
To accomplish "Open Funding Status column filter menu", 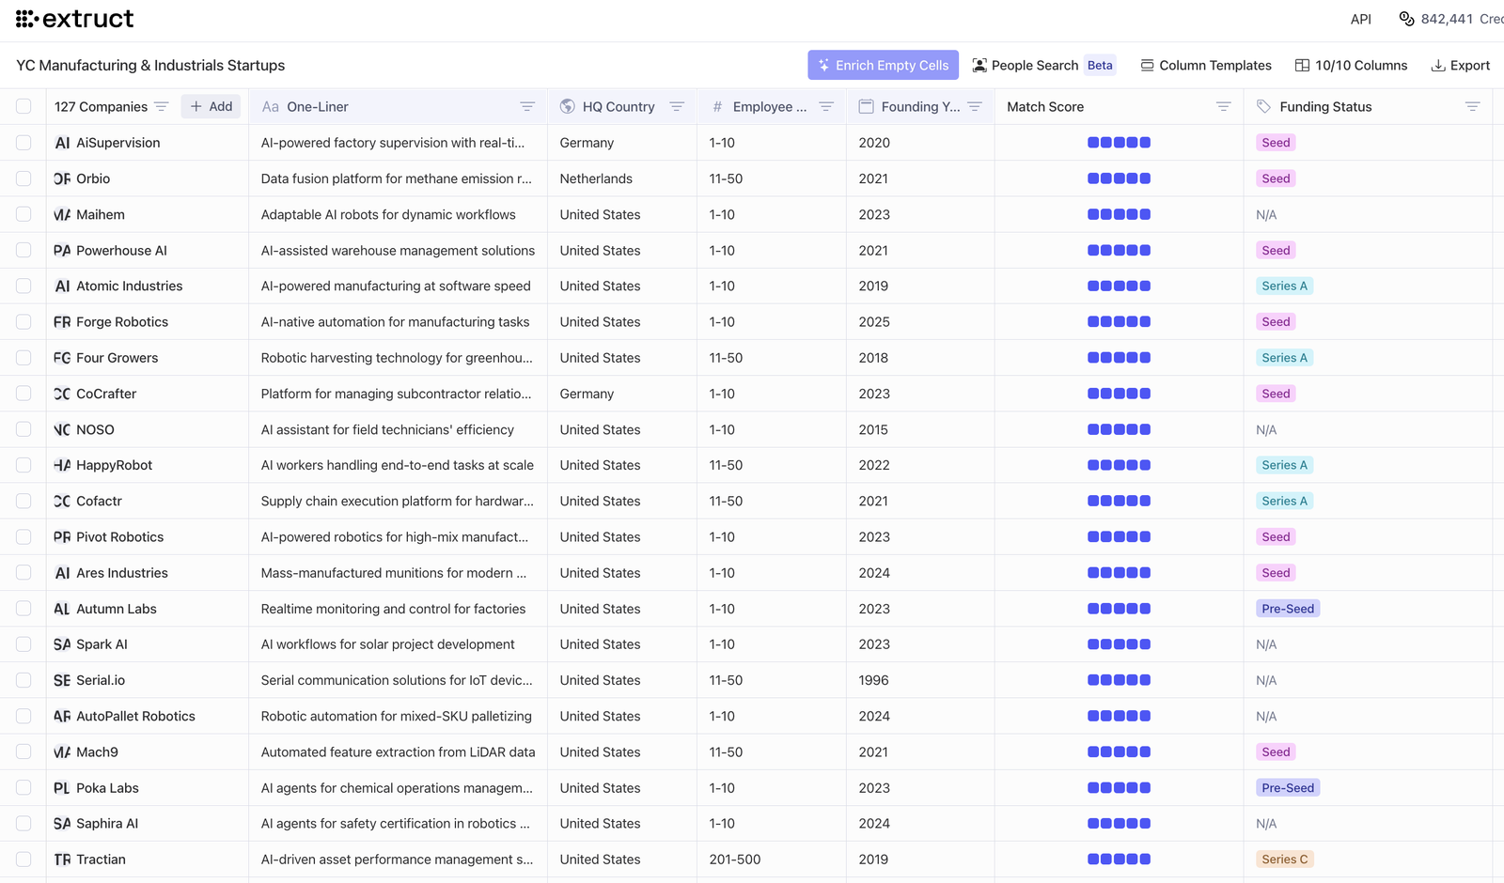I will tap(1472, 107).
